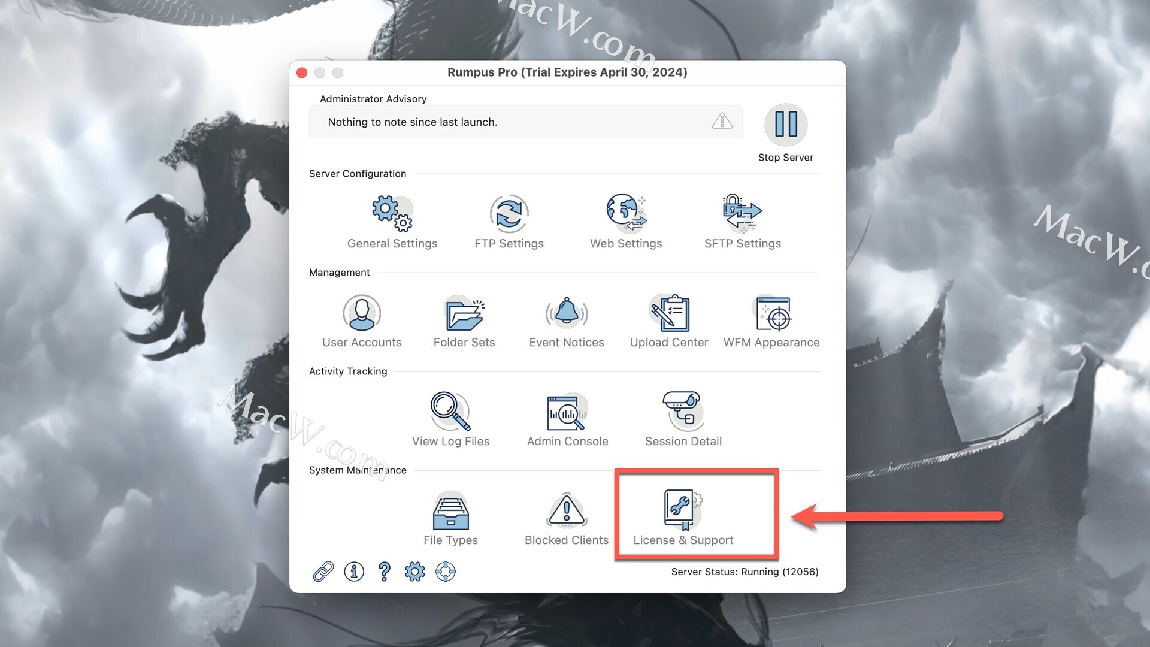Viewport: 1150px width, 647px height.
Task: Open View Log Files magnifier
Action: 450,411
